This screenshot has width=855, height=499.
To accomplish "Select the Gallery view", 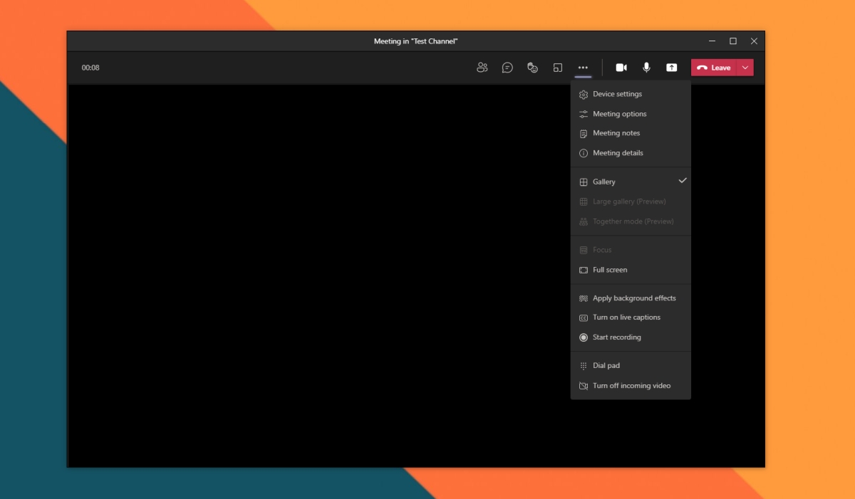I will coord(631,182).
